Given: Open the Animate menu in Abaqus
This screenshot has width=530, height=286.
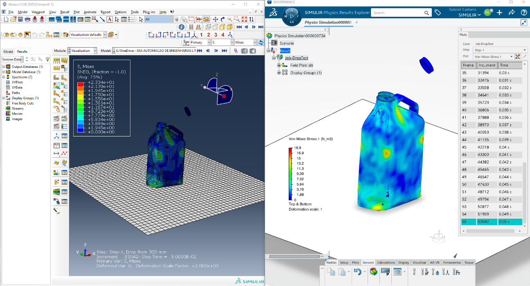Looking at the screenshot, I should (90, 12).
